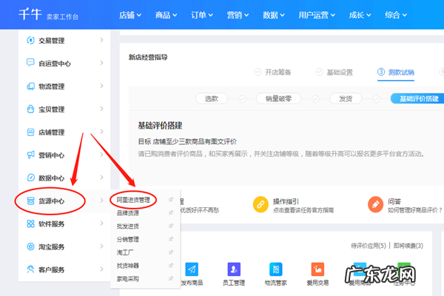Select 批发进货 in the submenu

(x=128, y=226)
